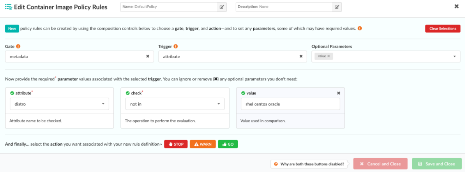Close the policy rules editor dialog

coord(457,6)
